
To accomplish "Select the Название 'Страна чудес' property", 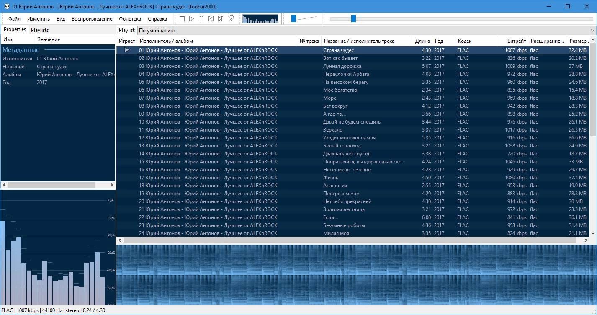I will (58, 67).
